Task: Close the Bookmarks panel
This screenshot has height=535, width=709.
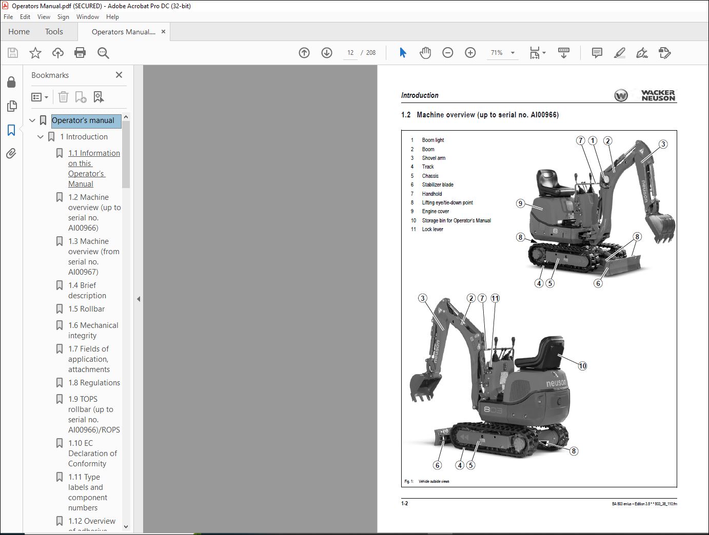Action: tap(119, 75)
